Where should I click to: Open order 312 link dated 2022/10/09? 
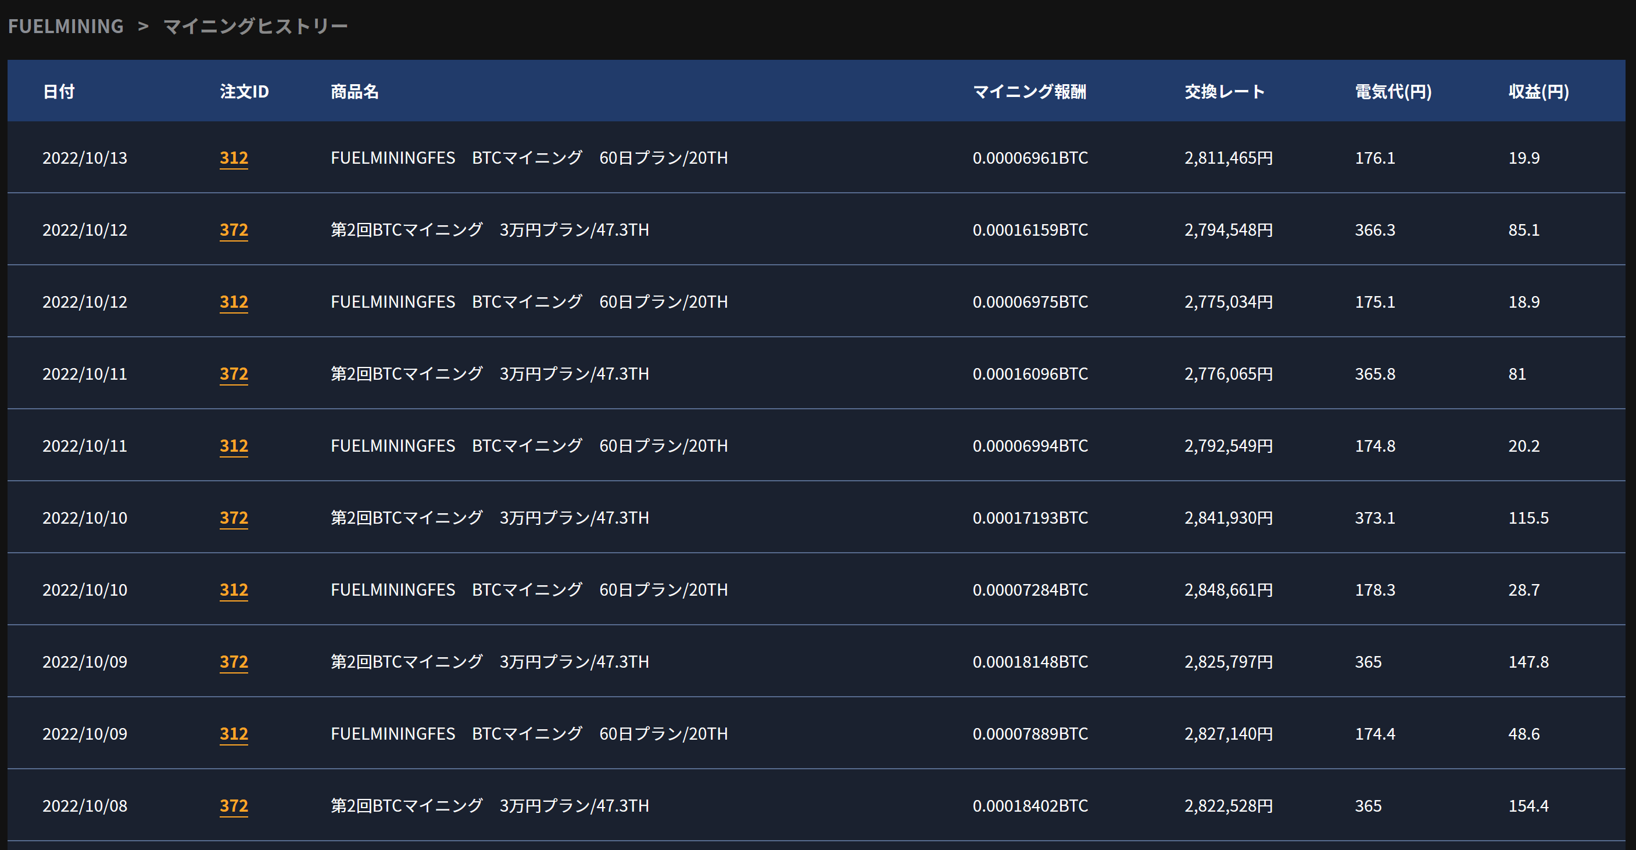pos(234,733)
